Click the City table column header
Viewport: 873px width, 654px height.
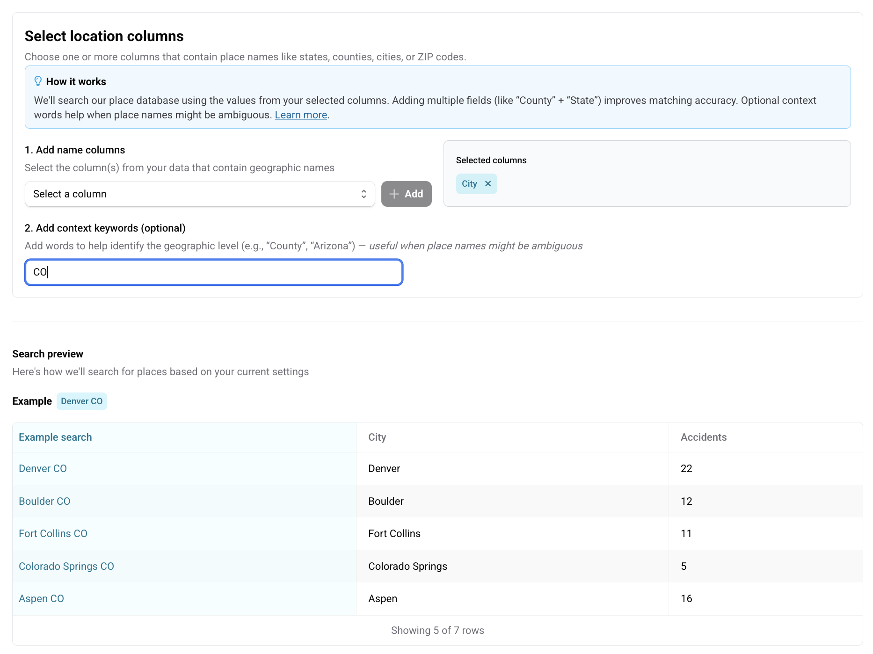pyautogui.click(x=377, y=437)
